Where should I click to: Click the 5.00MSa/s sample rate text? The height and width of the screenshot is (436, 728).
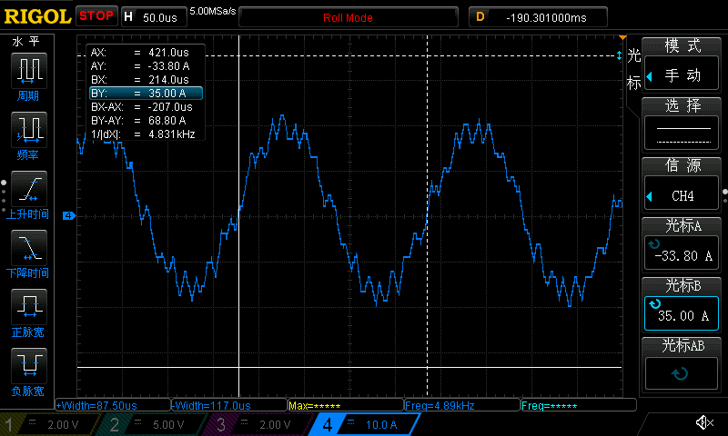pyautogui.click(x=213, y=11)
